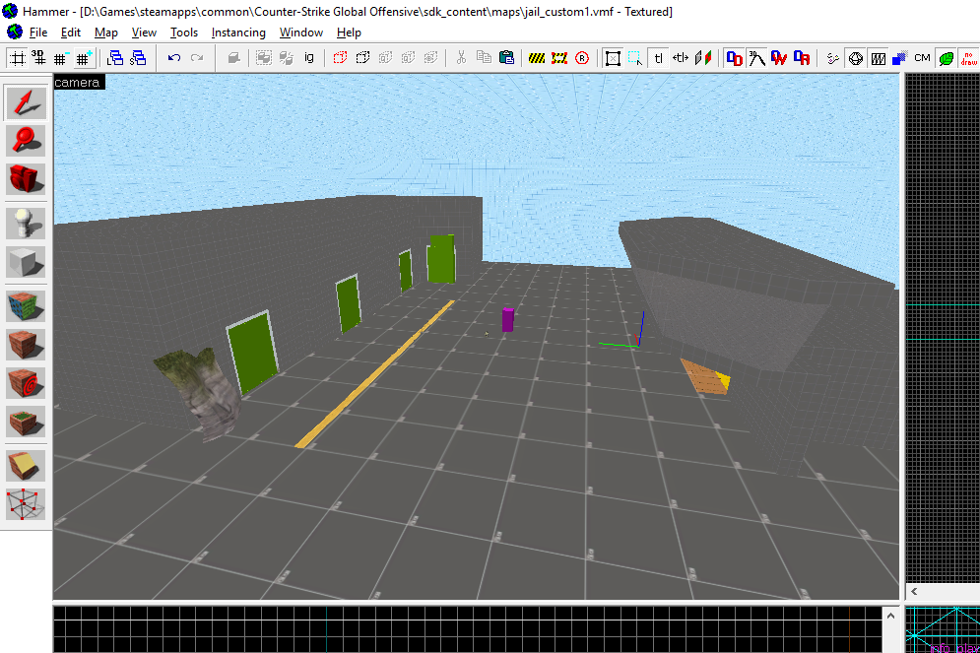Toggle the 'no draw' display button
980x653 pixels.
pyautogui.click(x=969, y=58)
